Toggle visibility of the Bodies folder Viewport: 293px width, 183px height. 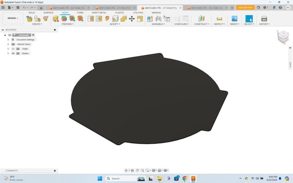(13, 53)
